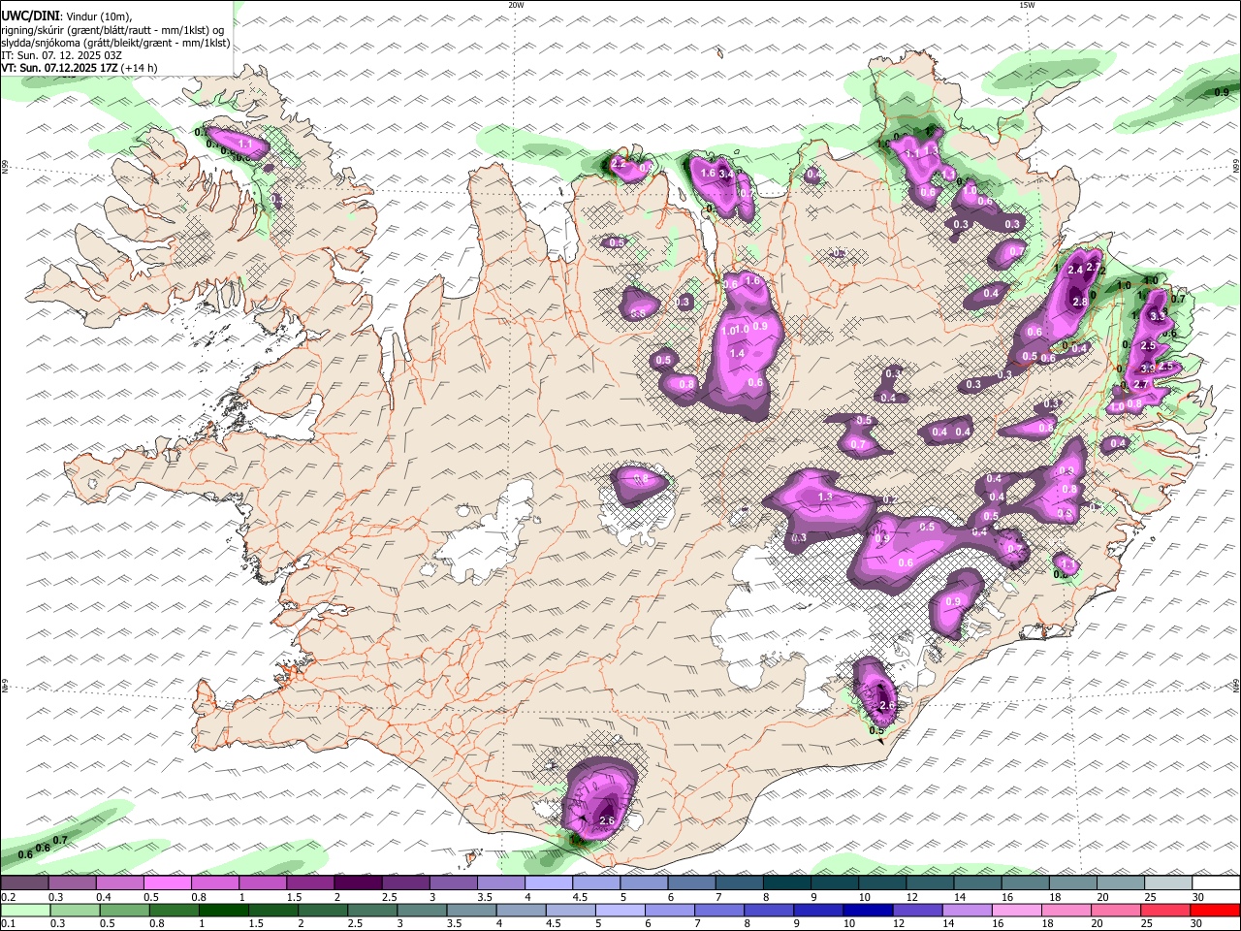The width and height of the screenshot is (1241, 931).
Task: Click the UWC/DINI title text
Action: (x=29, y=16)
